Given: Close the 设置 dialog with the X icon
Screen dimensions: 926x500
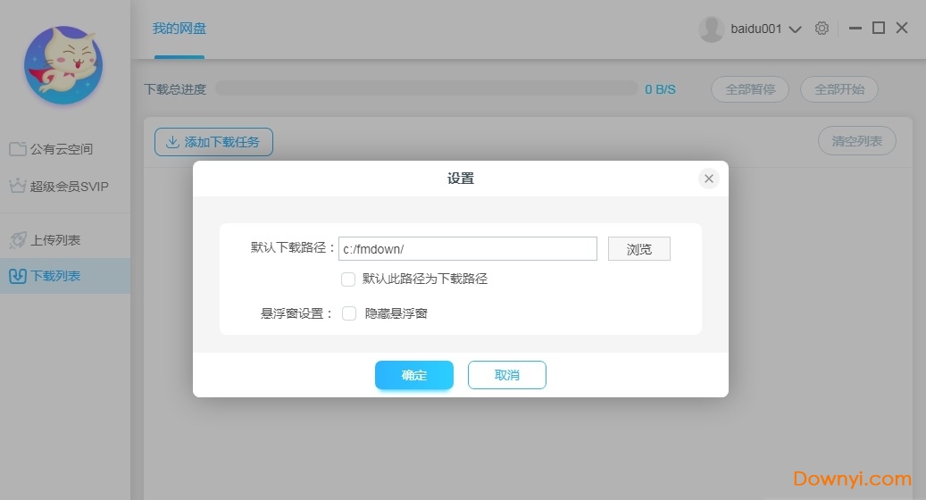Looking at the screenshot, I should [x=709, y=179].
